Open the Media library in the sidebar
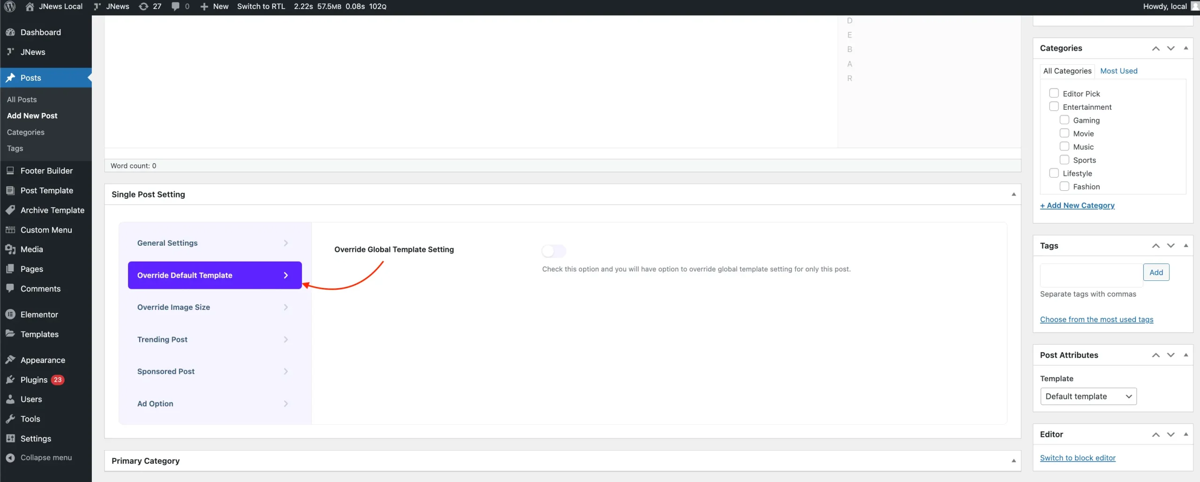 [31, 249]
